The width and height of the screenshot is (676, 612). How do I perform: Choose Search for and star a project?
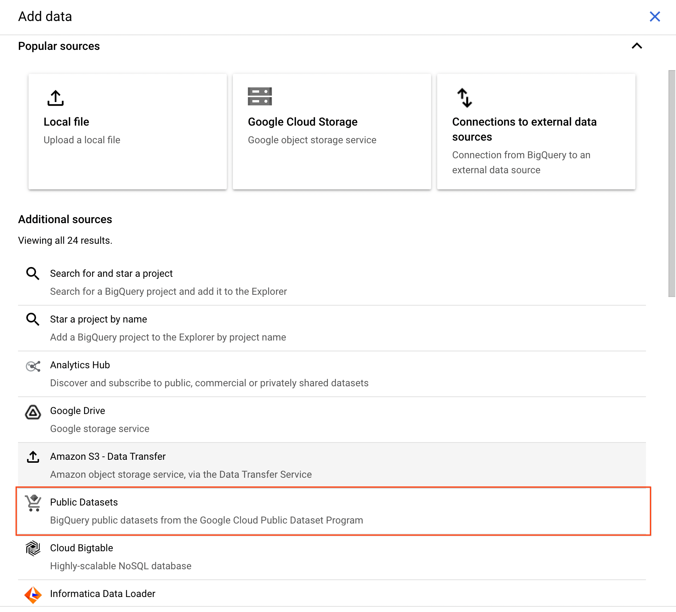111,274
